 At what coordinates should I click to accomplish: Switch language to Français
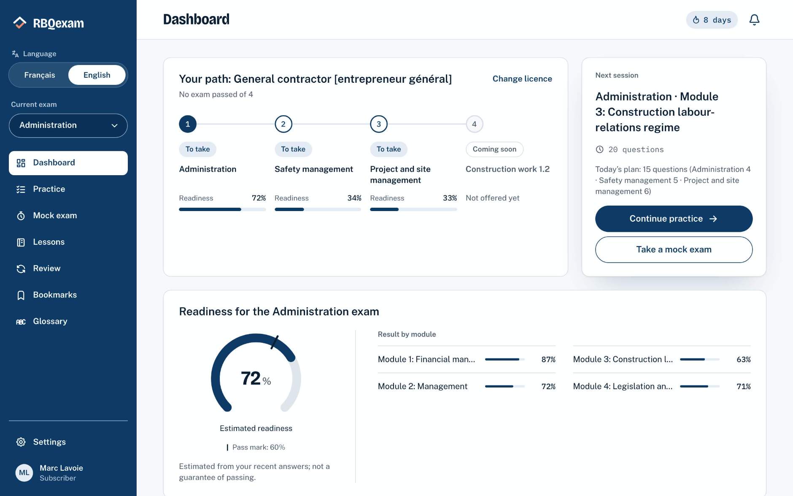click(x=40, y=75)
